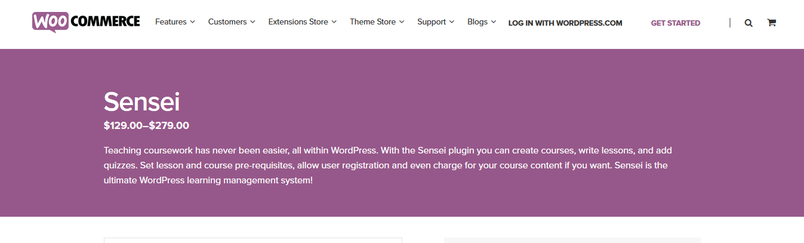Select the Sensei heading text
The width and height of the screenshot is (804, 243).
click(142, 101)
